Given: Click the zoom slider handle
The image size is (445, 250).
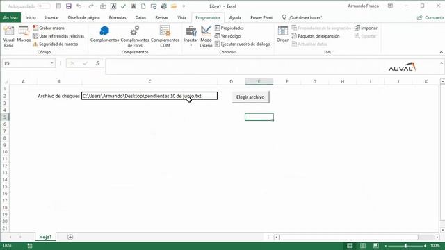Looking at the screenshot, I should click(405, 246).
